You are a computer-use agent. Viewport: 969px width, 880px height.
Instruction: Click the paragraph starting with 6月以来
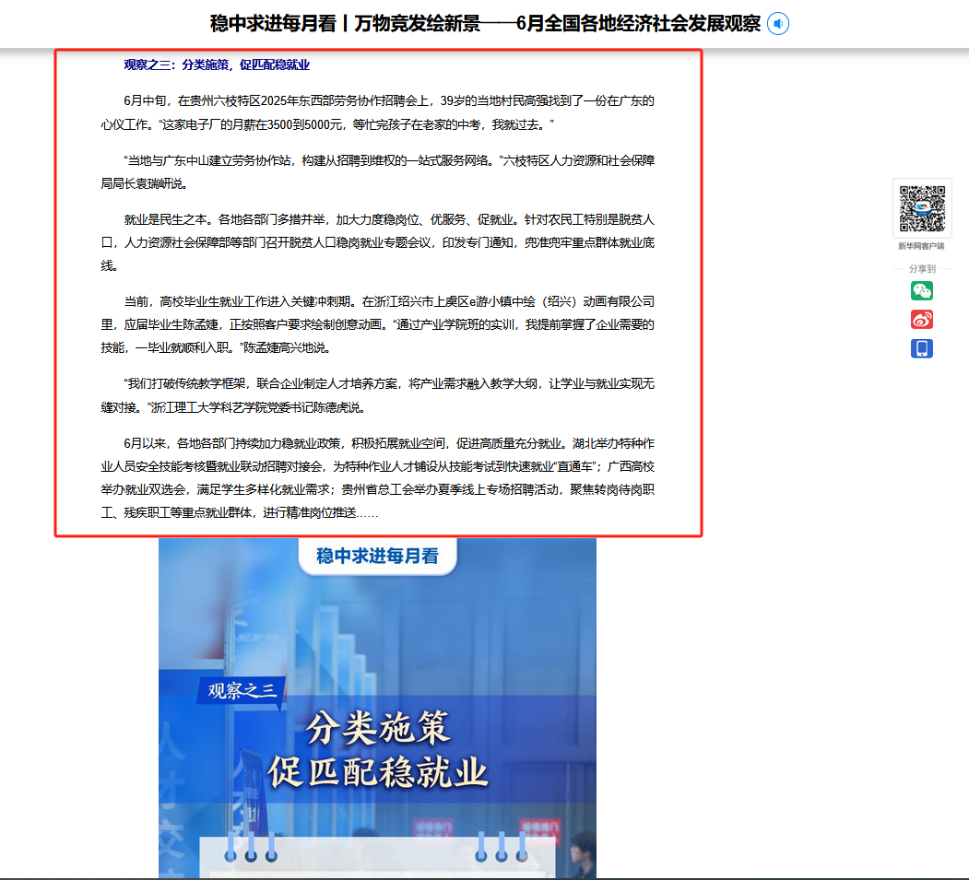(378, 477)
